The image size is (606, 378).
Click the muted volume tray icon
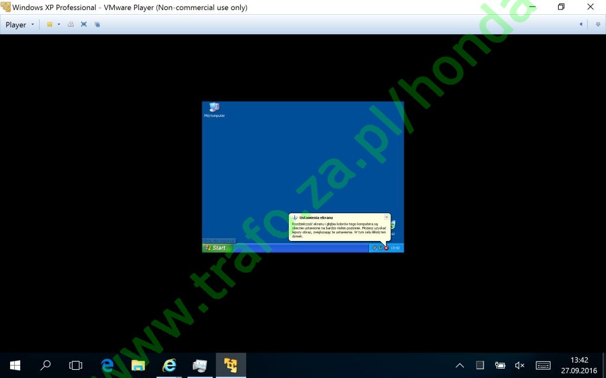pos(520,365)
